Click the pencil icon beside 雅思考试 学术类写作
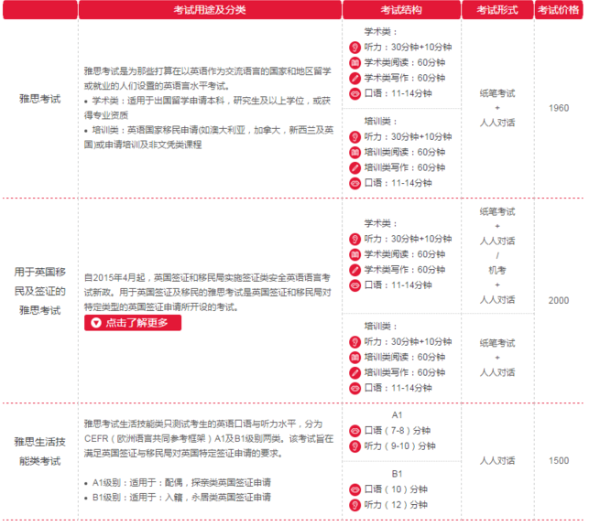The height and width of the screenshot is (526, 589). [x=354, y=78]
